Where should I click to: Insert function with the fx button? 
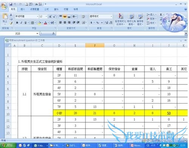pos(54,33)
